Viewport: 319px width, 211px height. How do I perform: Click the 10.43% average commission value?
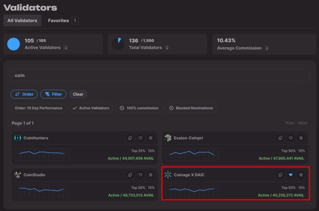pos(226,41)
